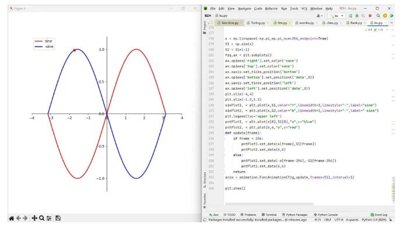The image size is (402, 231).
Task: Click the red sine legend line swatch
Action: [38, 41]
